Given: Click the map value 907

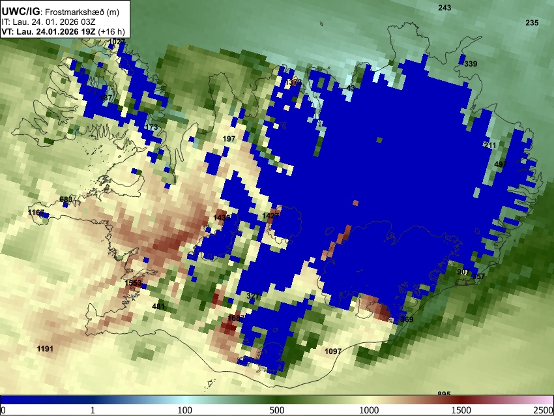Looking at the screenshot, I should [463, 272].
